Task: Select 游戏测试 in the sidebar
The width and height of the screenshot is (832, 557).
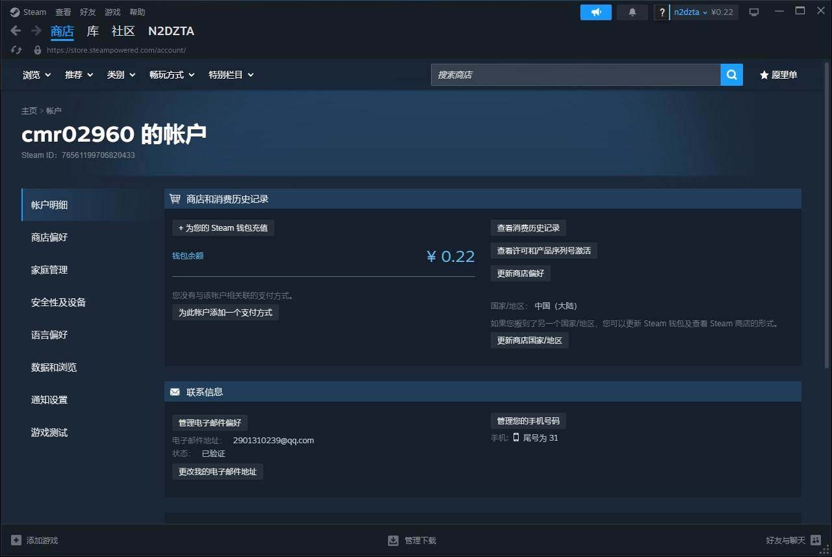Action: [x=87, y=432]
